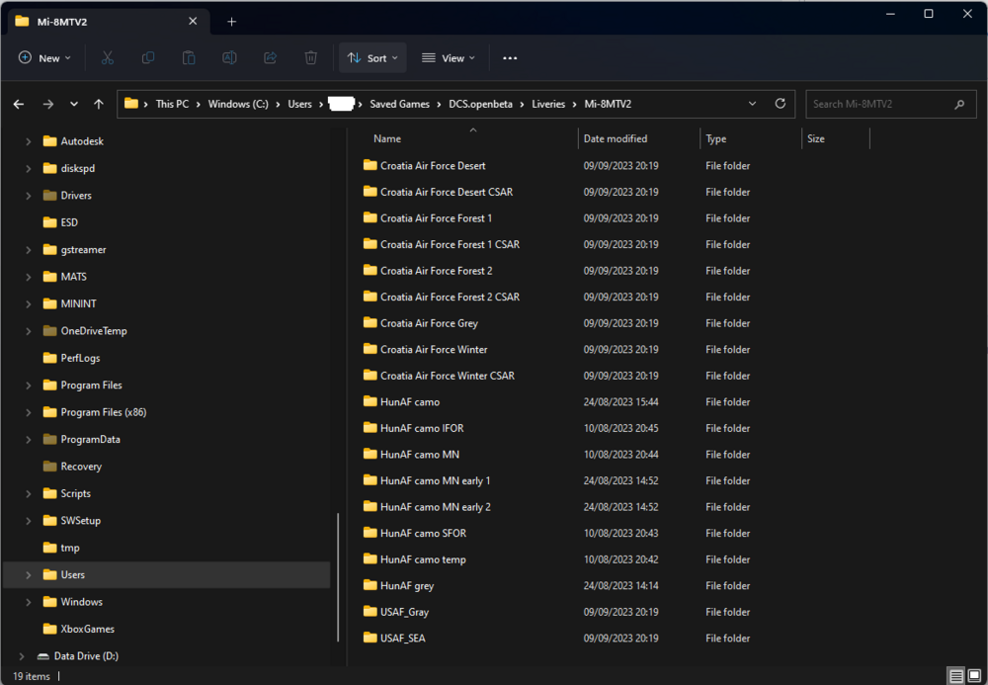Click the Paste clipboard icon
Viewport: 988px width, 685px height.
[189, 58]
